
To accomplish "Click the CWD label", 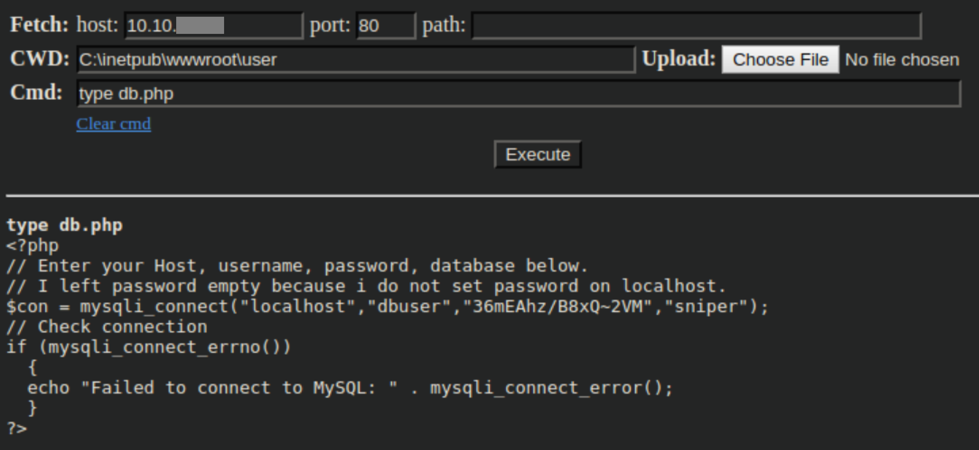I will [x=40, y=59].
